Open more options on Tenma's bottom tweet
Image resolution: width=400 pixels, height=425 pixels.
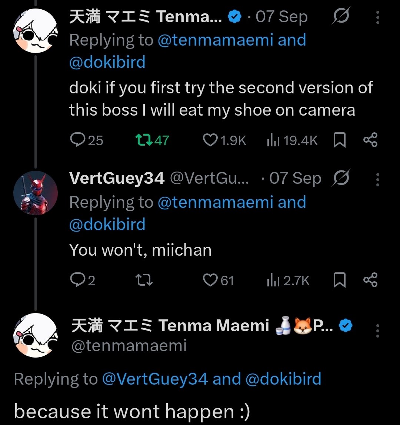click(377, 331)
